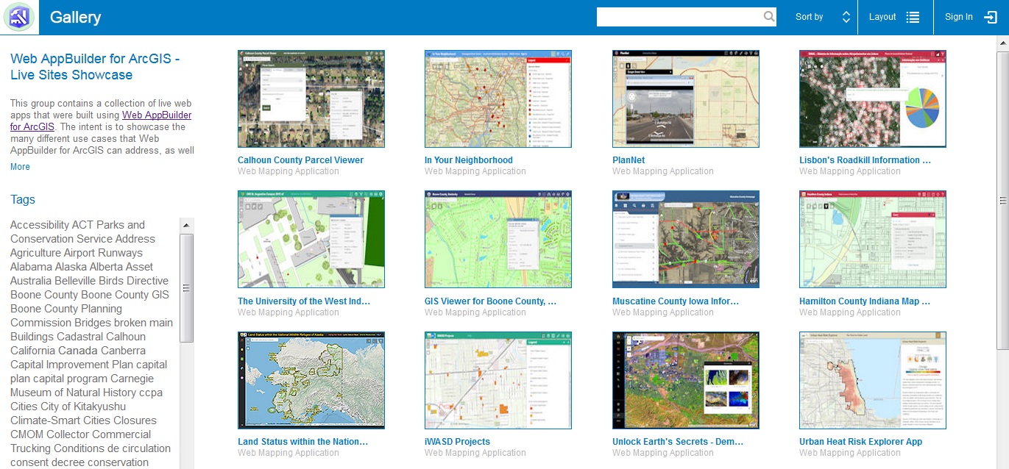The width and height of the screenshot is (1009, 469).
Task: Click In Your Neighborhood title link
Action: [x=469, y=160]
